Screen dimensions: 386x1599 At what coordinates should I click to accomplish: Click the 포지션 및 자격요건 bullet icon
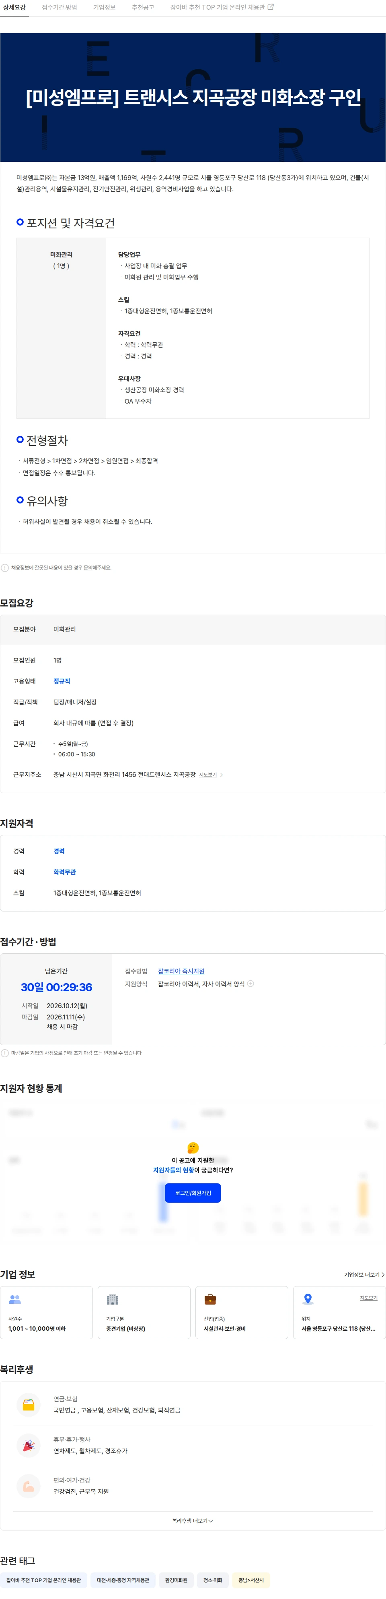coord(20,222)
